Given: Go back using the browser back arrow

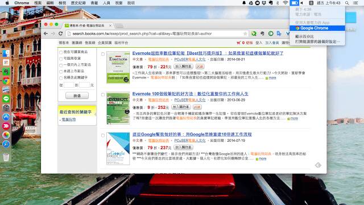Looking at the screenshot, I should [45, 34].
